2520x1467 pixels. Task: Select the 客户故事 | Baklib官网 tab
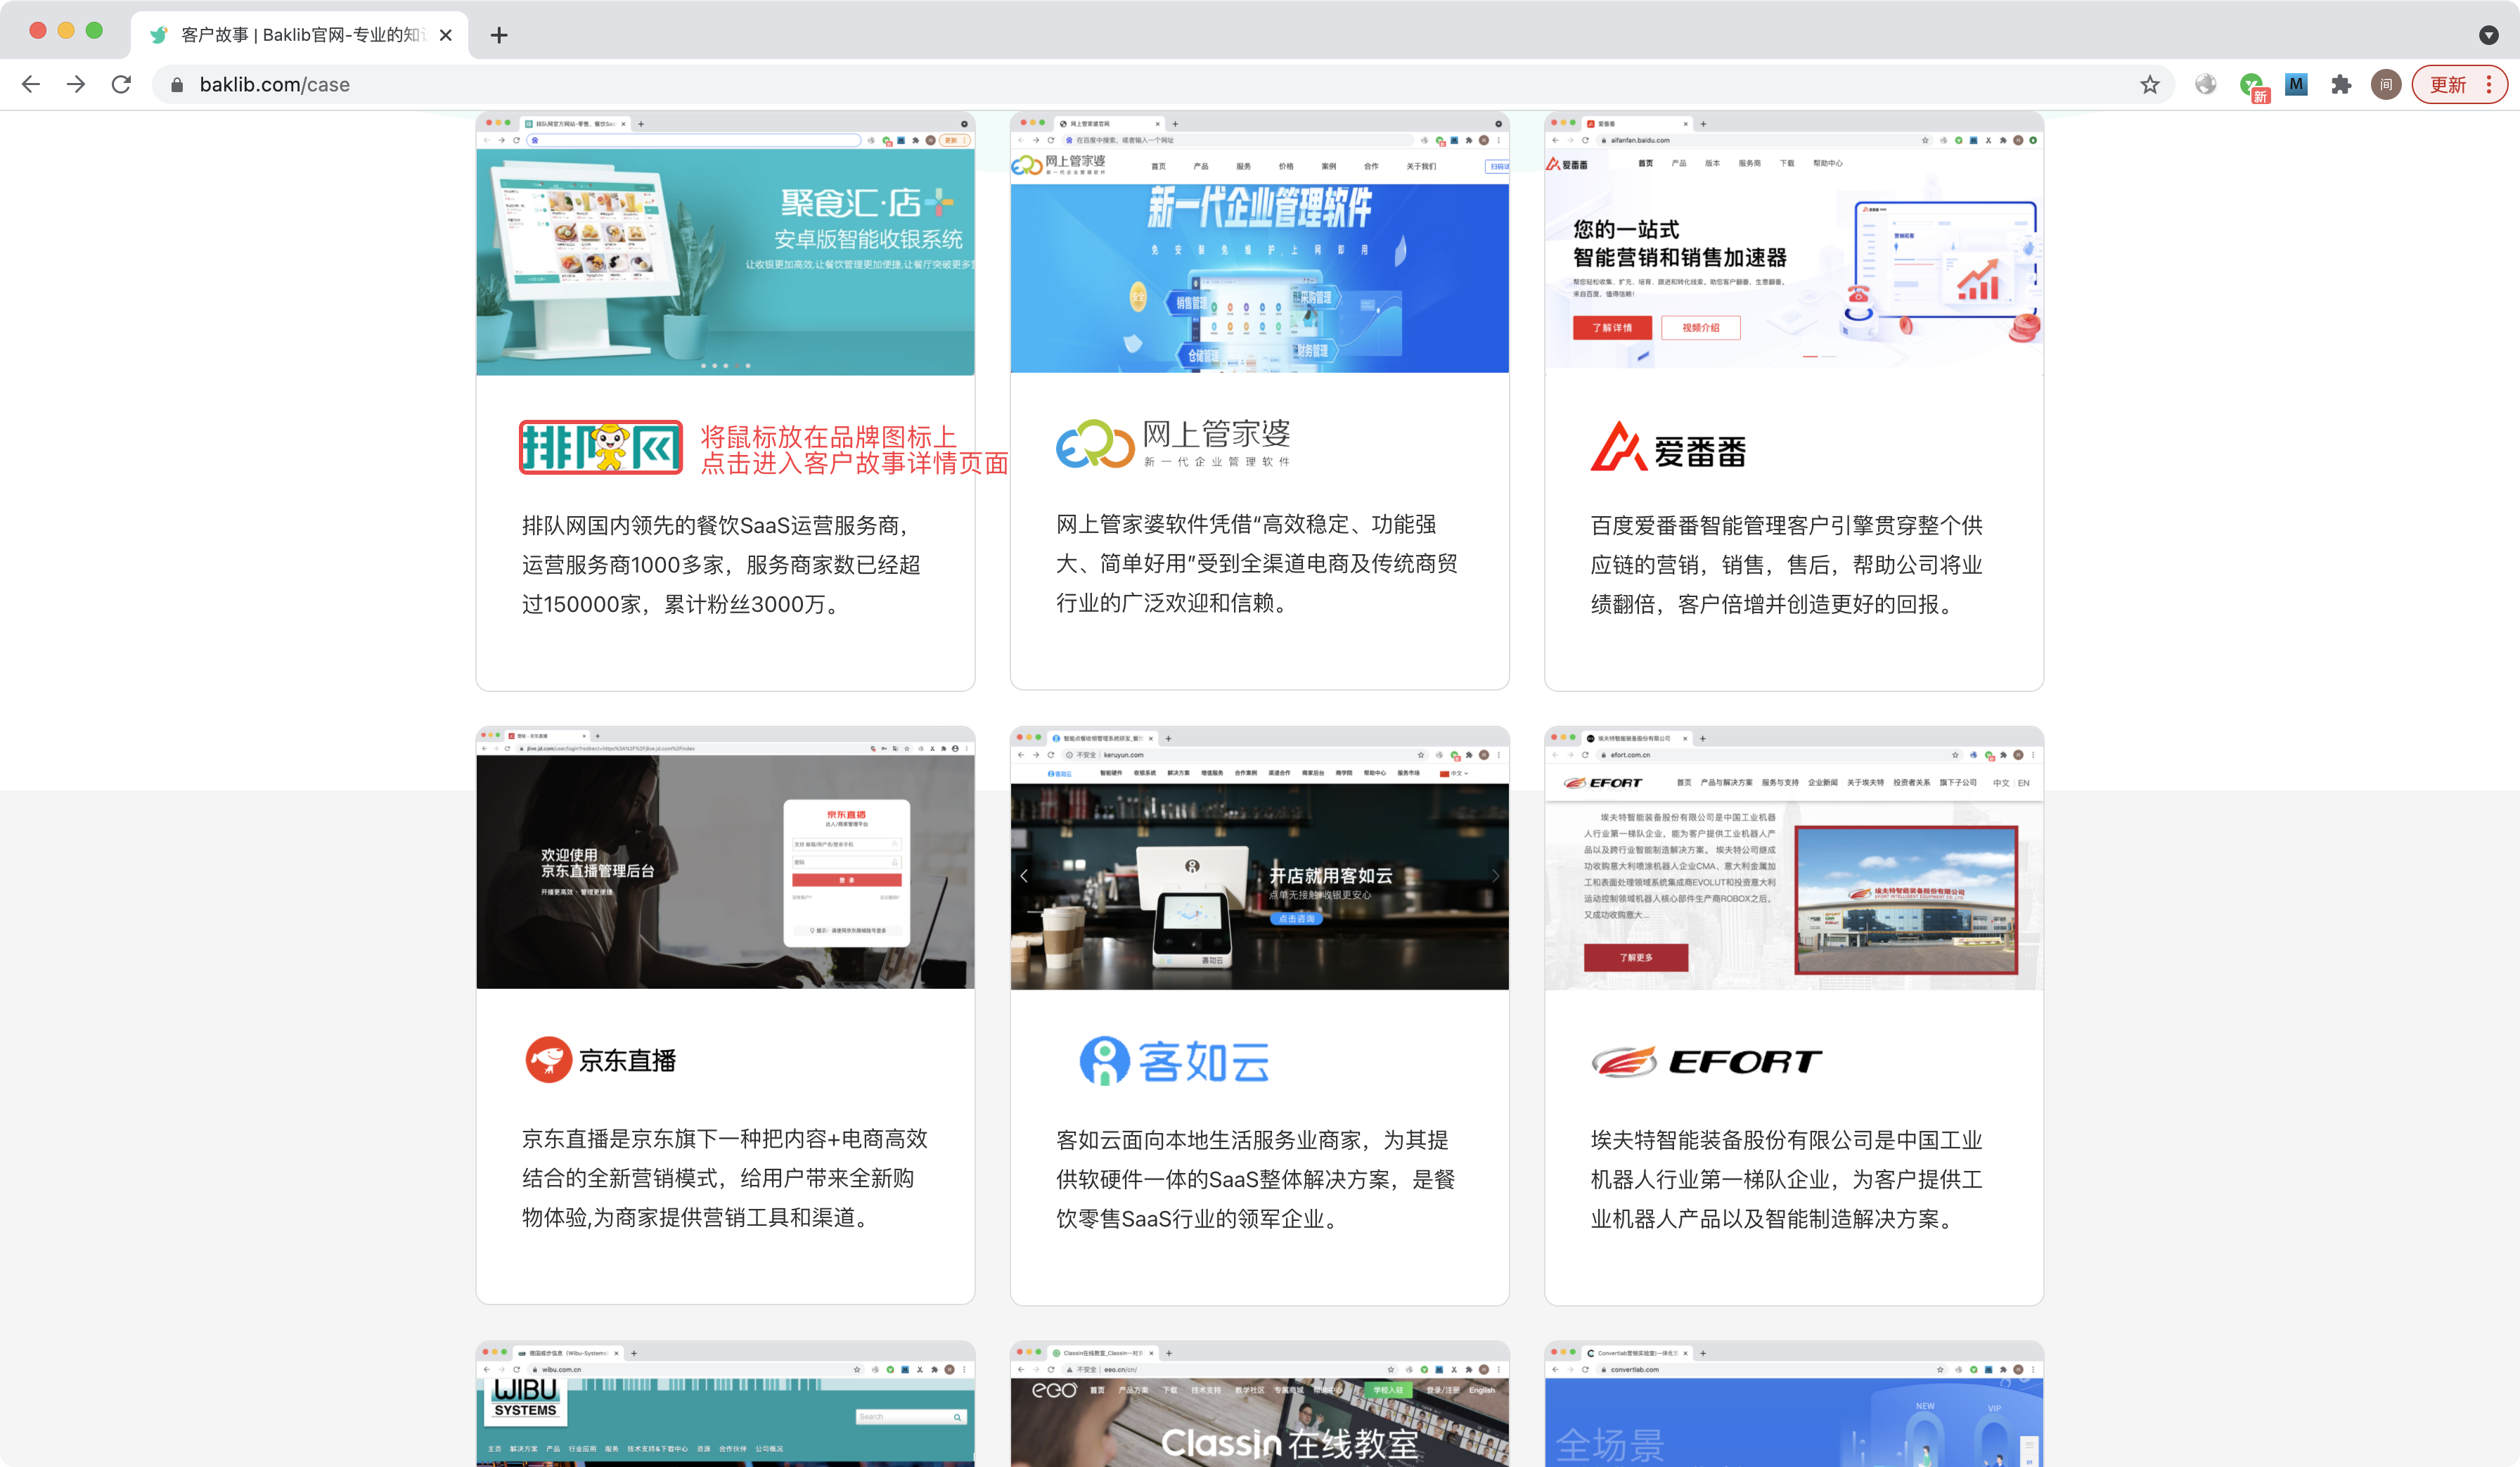[x=300, y=35]
